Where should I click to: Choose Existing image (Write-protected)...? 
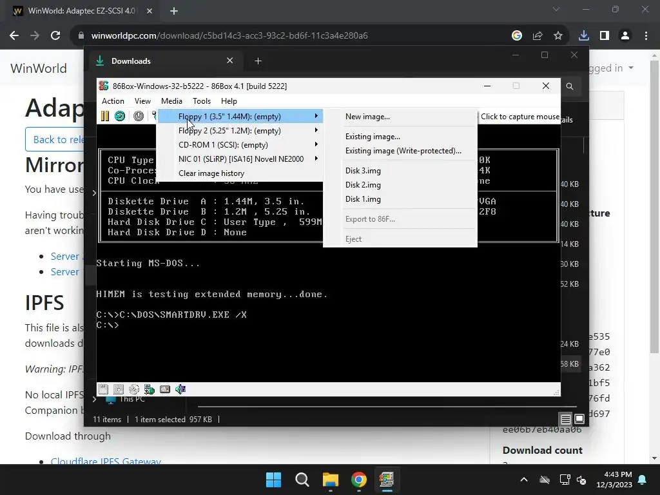tap(400, 151)
